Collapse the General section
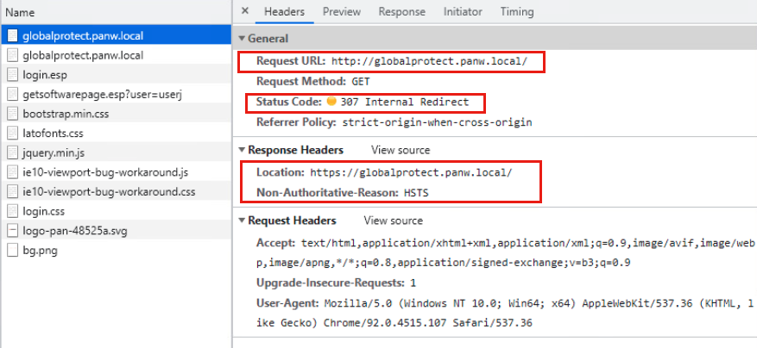The width and height of the screenshot is (757, 348). tap(242, 39)
